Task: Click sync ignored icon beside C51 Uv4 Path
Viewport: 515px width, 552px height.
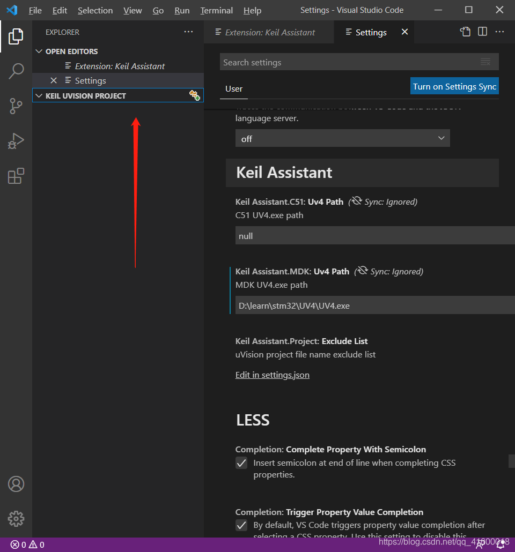Action: (356, 201)
